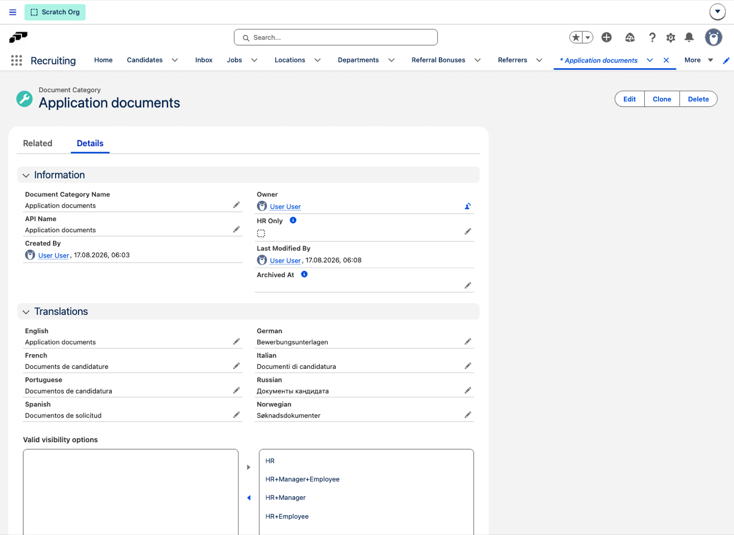The width and height of the screenshot is (734, 535).
Task: Open the top-right circular dropdown
Action: (717, 12)
